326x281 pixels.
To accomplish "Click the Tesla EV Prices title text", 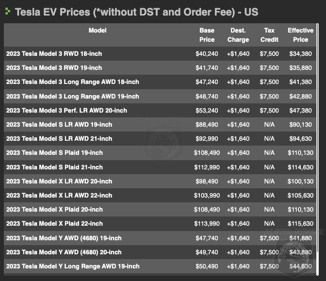I will (x=136, y=11).
